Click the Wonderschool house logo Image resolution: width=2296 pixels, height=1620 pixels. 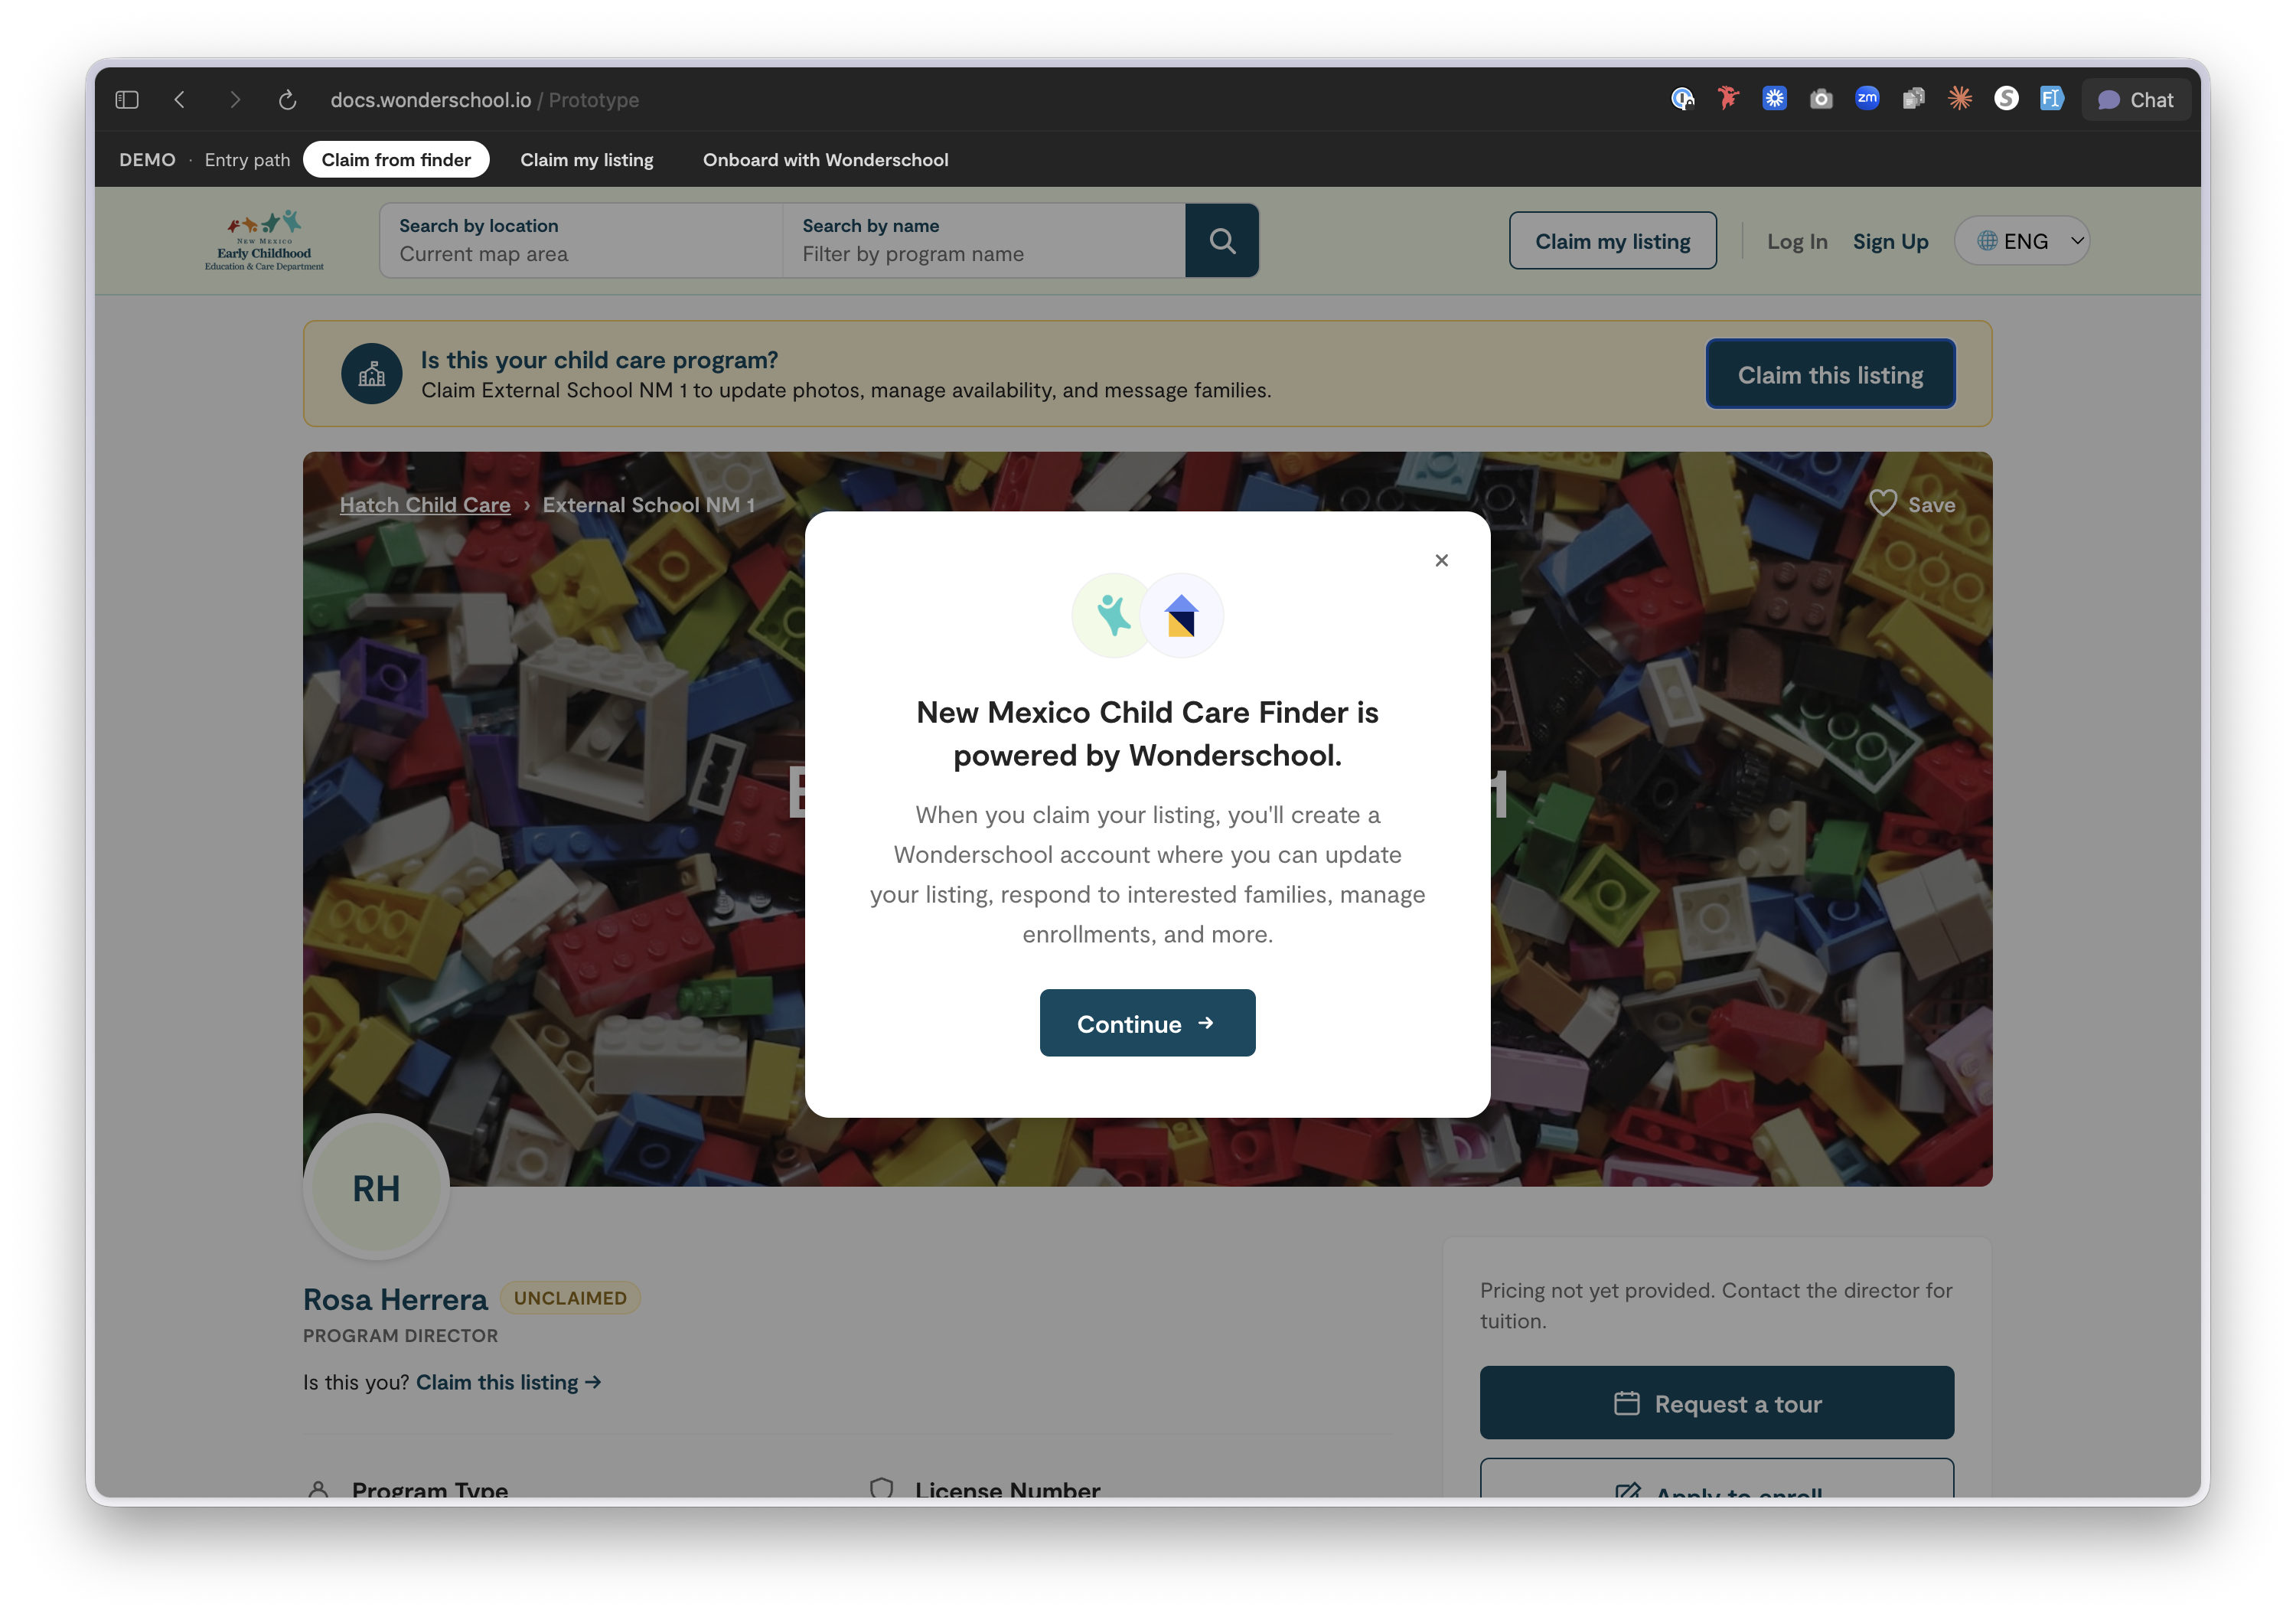point(1182,614)
